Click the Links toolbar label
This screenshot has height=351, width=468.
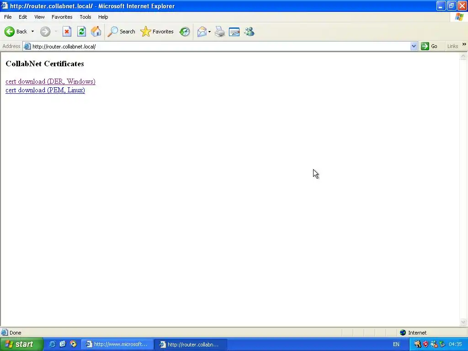[452, 46]
